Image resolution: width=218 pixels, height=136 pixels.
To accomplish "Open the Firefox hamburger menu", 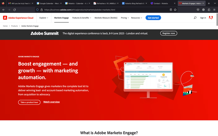I will click(x=214, y=10).
